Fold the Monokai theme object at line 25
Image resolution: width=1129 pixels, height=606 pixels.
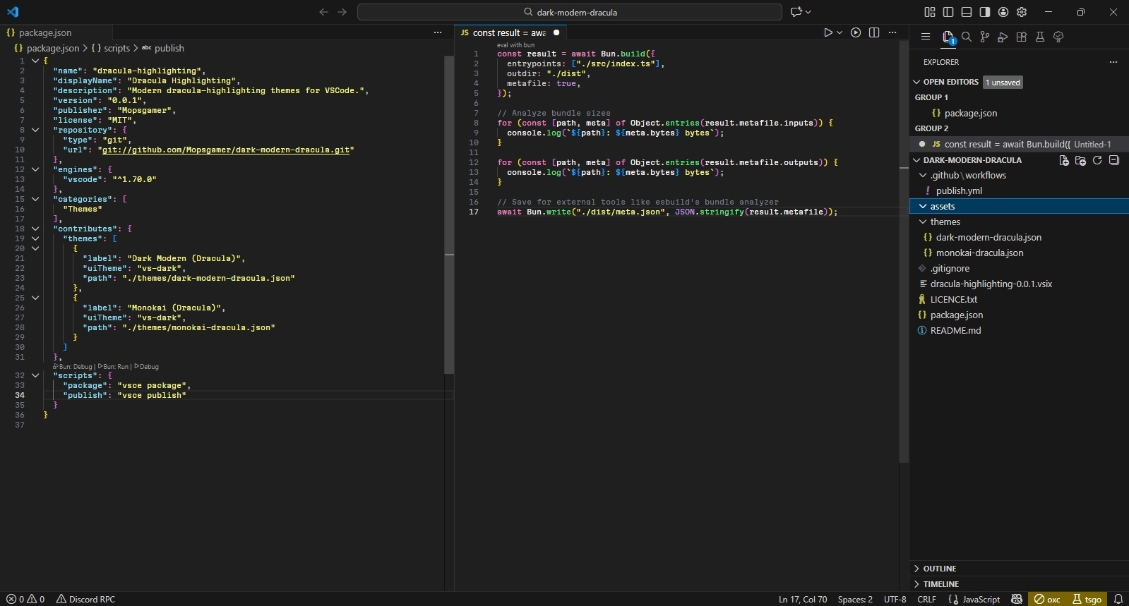[35, 298]
